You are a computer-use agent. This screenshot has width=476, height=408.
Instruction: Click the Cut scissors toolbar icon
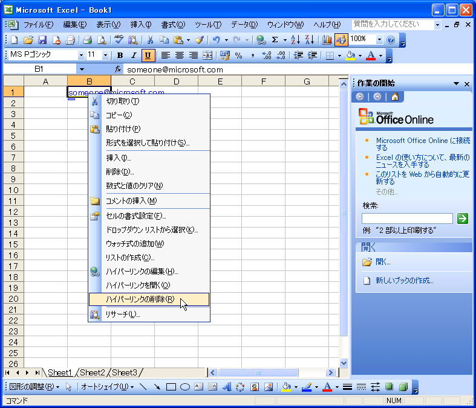[x=150, y=40]
